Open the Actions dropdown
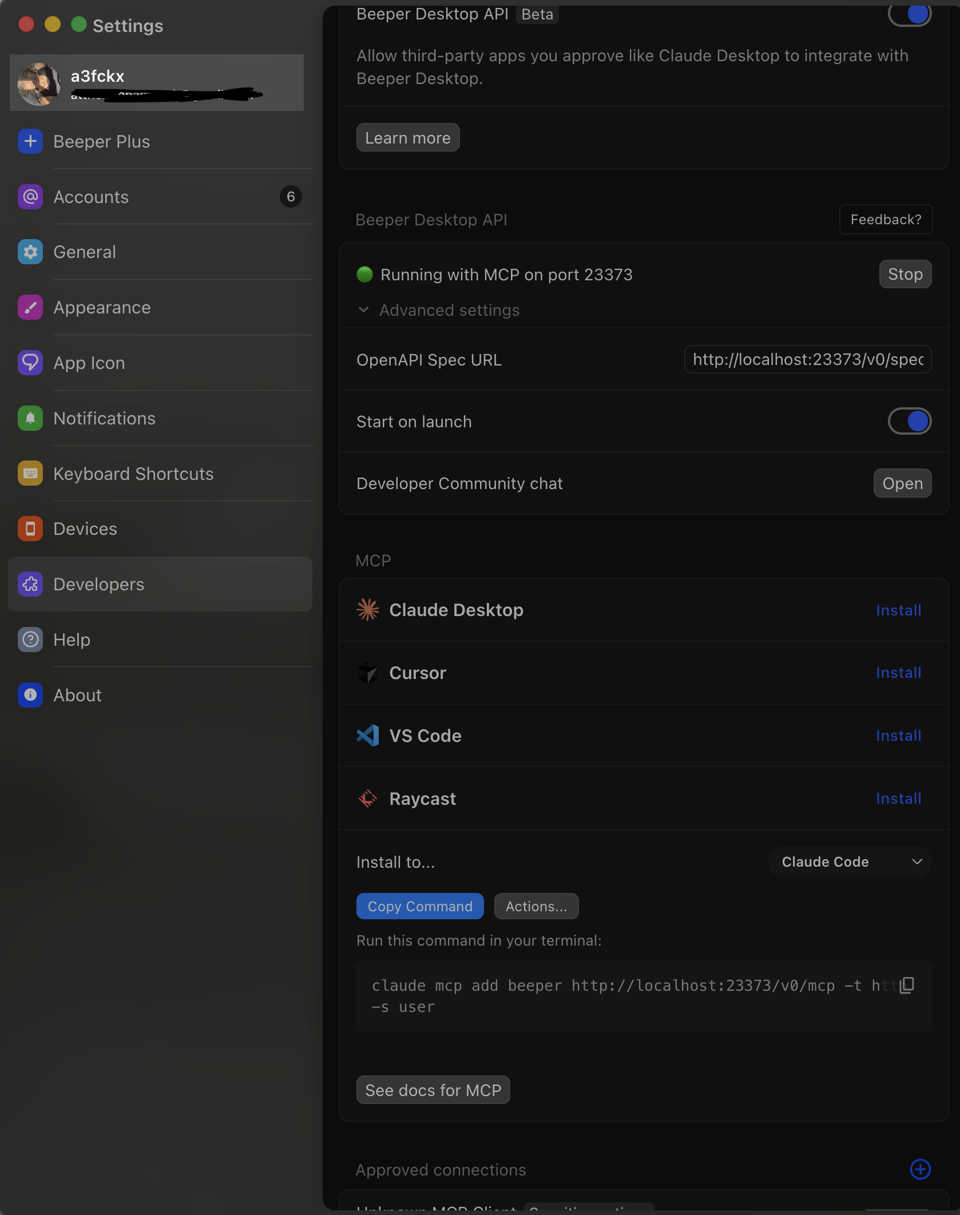Viewport: 960px width, 1215px height. pos(535,906)
